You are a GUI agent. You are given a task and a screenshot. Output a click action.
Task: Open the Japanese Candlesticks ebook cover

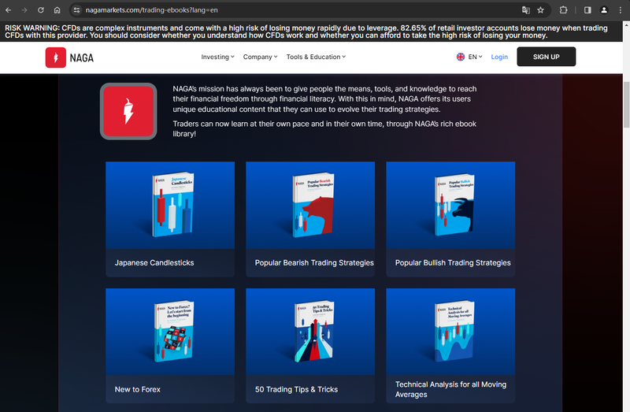[x=170, y=206]
